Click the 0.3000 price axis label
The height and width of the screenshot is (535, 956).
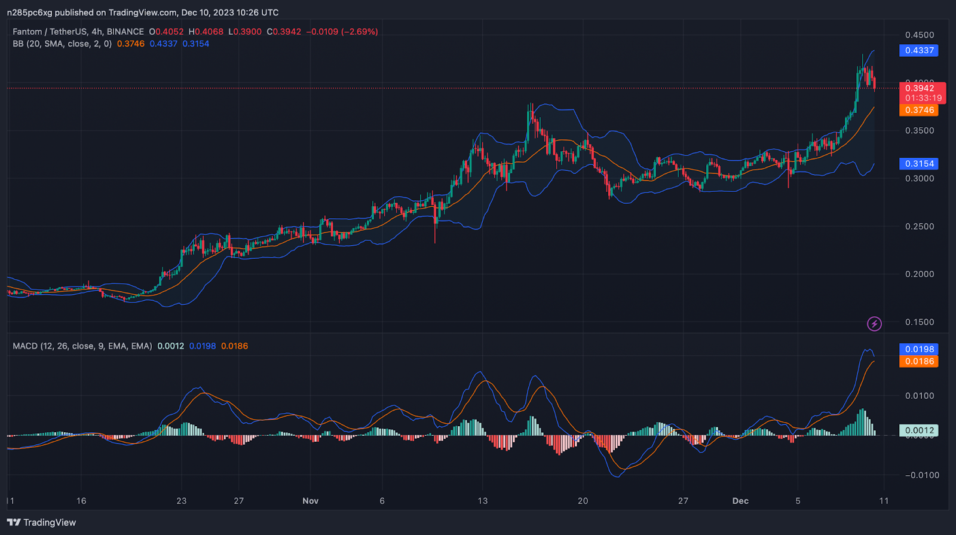coord(919,178)
